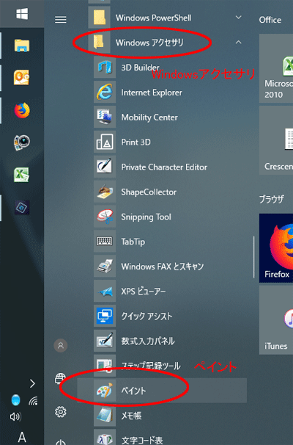Viewport: 293px width, 445px height.
Task: Open File Explorer from the taskbar
Action: click(x=22, y=46)
